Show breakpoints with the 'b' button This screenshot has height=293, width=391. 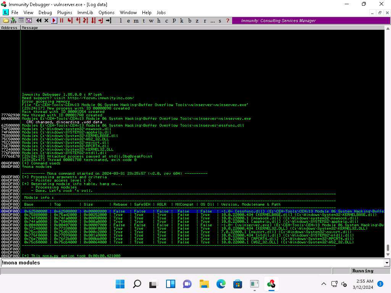coord(189,21)
